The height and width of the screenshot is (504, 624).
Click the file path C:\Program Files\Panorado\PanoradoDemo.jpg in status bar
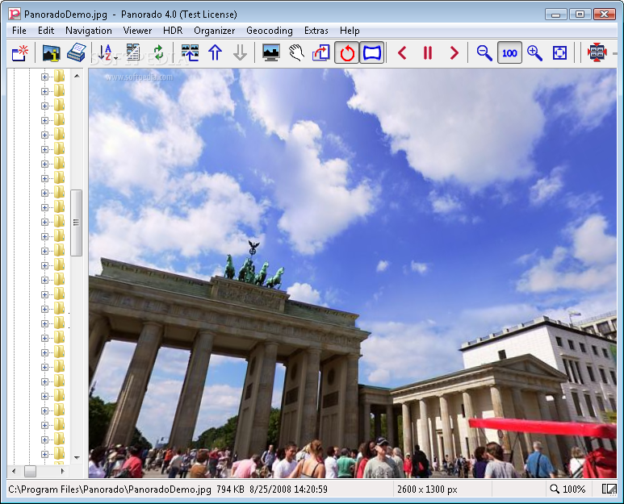tap(110, 489)
